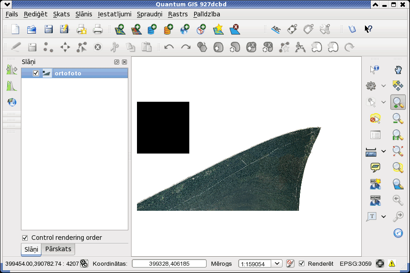This screenshot has height=273, width=410.
Task: Open the Slānis menu
Action: pos(84,14)
